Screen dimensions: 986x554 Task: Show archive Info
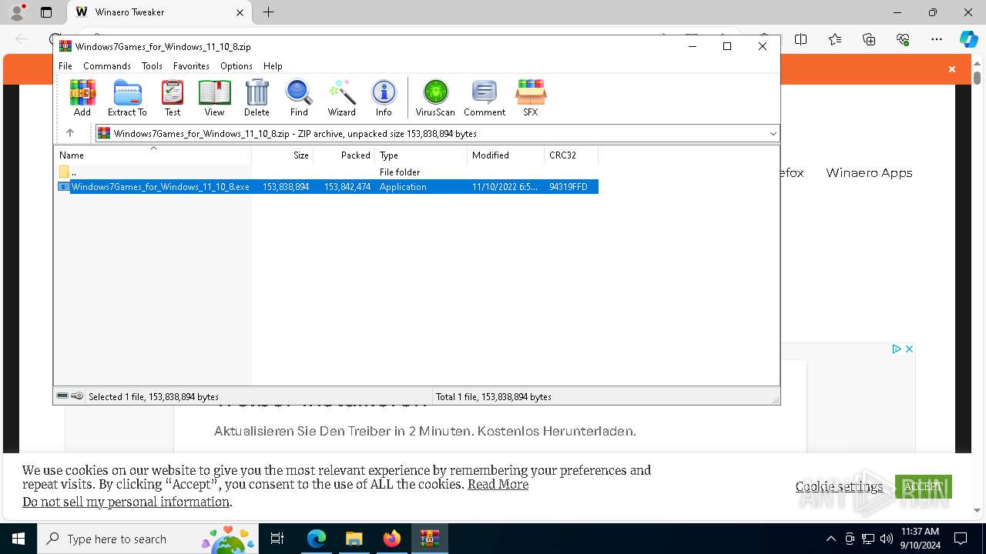coord(384,98)
